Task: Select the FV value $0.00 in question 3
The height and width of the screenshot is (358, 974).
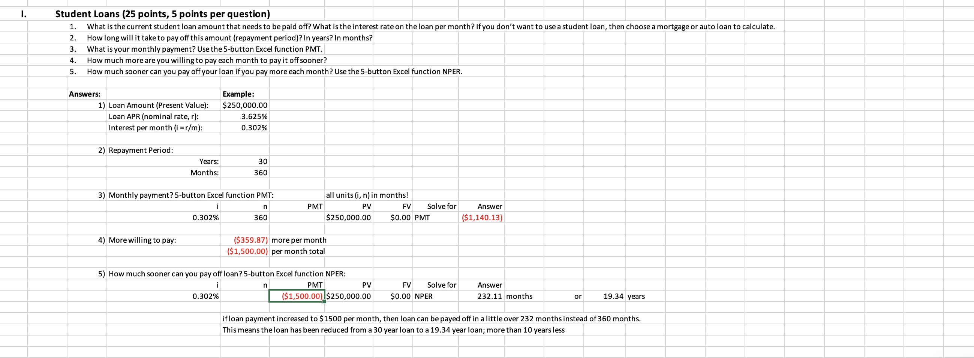Action: pyautogui.click(x=400, y=218)
